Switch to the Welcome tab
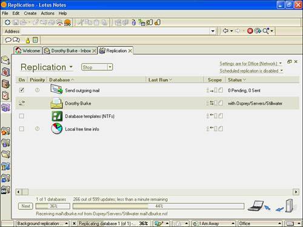Screen dimensions: 303x227 click(x=28, y=50)
